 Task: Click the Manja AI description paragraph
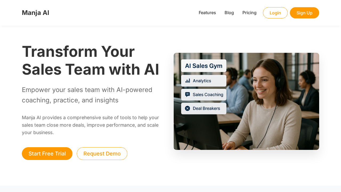point(91,125)
